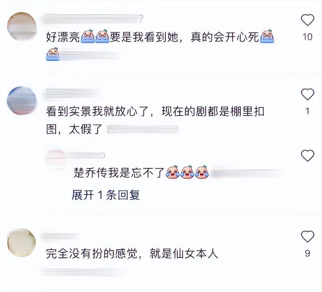322x292 pixels.
Task: Tap the reply text 楚乔传我是忘不了
Action: coord(119,172)
